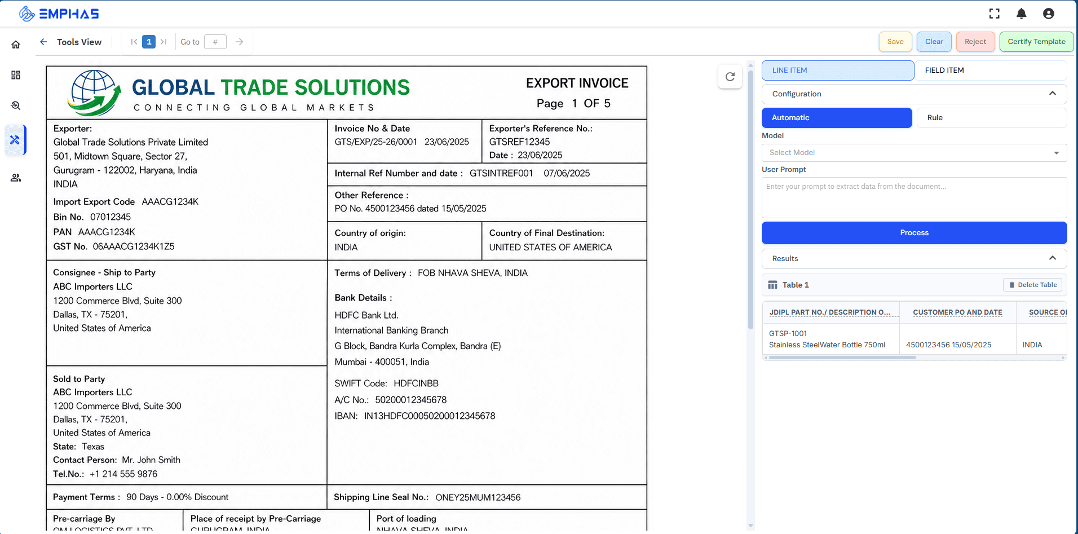Viewport: 1078px width, 534px height.
Task: Click the results table horizontal scrollbar
Action: point(842,358)
